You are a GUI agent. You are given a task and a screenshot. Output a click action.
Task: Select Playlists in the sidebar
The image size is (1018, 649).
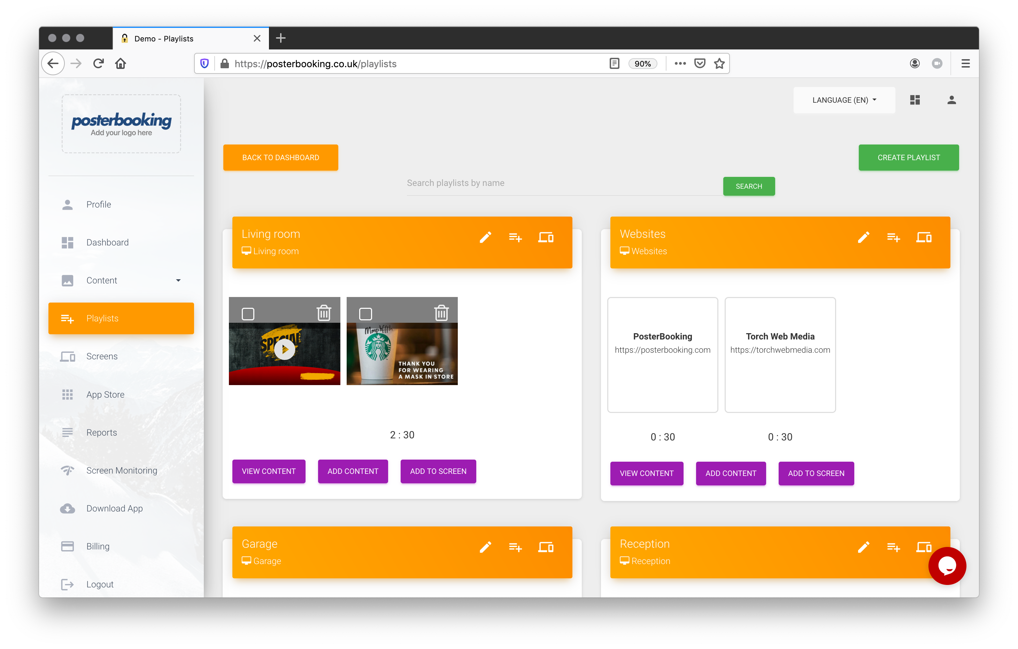121,318
